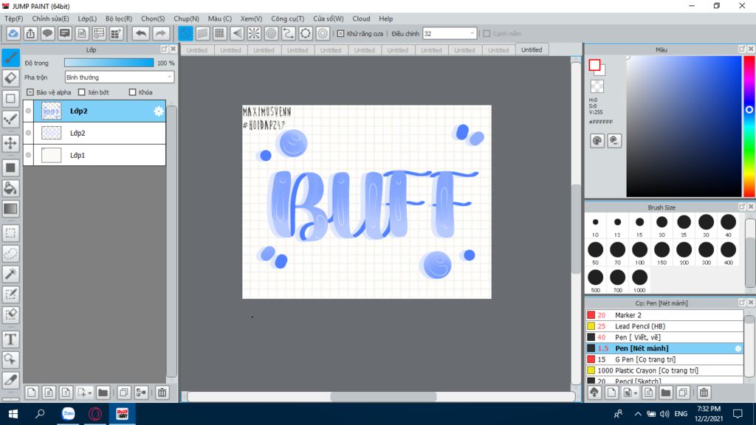The image size is (756, 425).
Task: Click the hue strip in color panel
Action: click(x=749, y=126)
